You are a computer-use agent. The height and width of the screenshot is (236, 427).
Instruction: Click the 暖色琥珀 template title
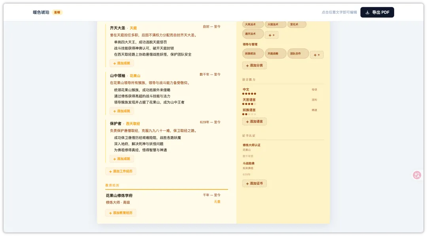(41, 12)
